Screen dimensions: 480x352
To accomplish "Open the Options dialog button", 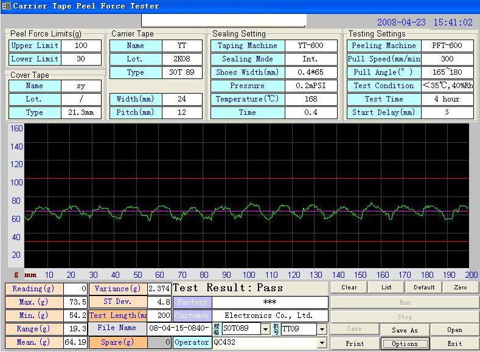I will (405, 343).
